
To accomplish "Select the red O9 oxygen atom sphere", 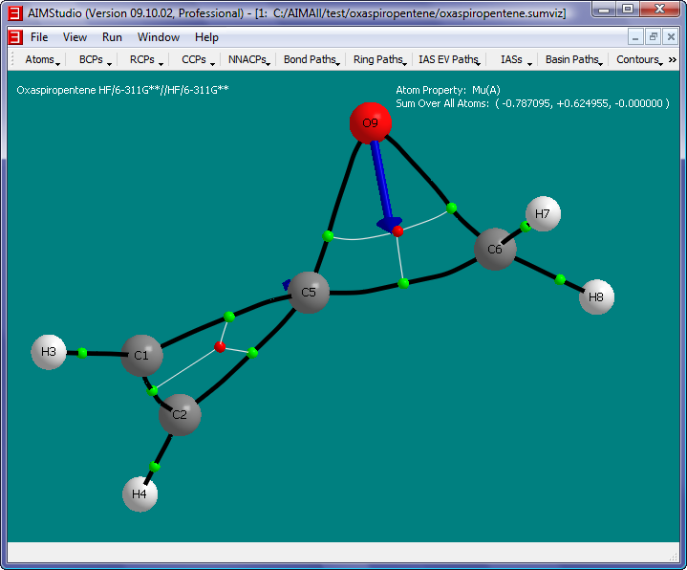I will click(x=370, y=124).
